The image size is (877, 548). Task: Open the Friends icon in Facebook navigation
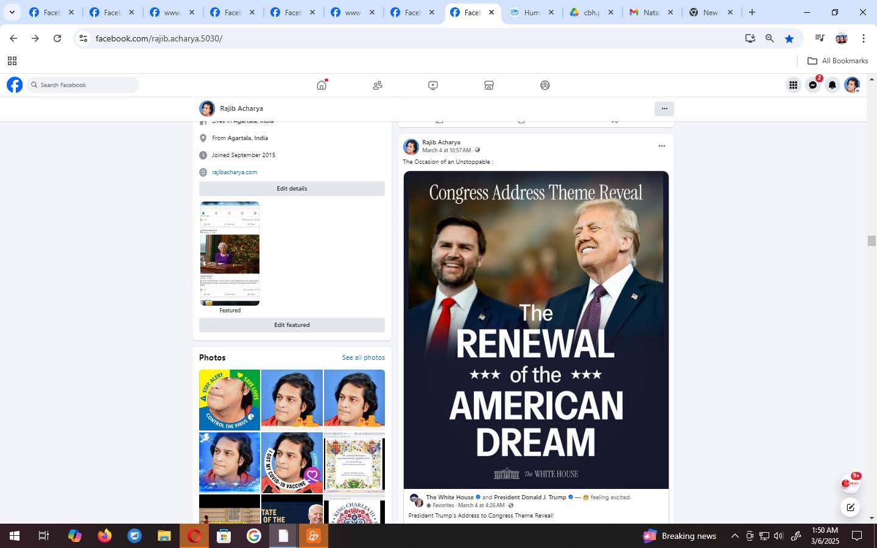pyautogui.click(x=378, y=85)
